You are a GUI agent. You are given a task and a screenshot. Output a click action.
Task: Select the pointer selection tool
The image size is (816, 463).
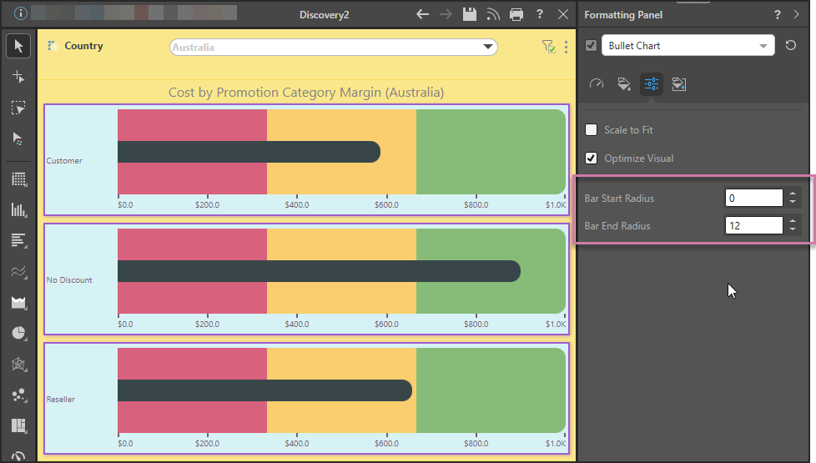pyautogui.click(x=18, y=45)
